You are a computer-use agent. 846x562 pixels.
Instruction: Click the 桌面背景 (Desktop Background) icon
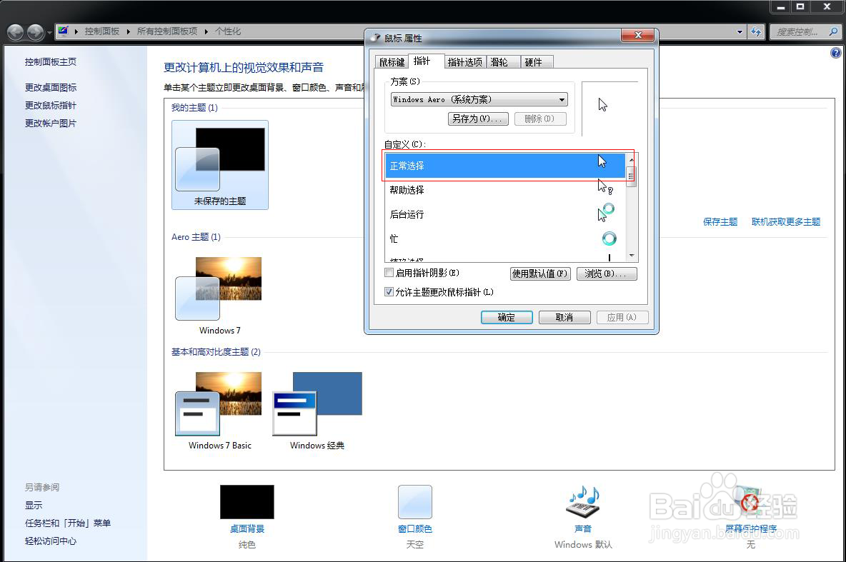(247, 501)
